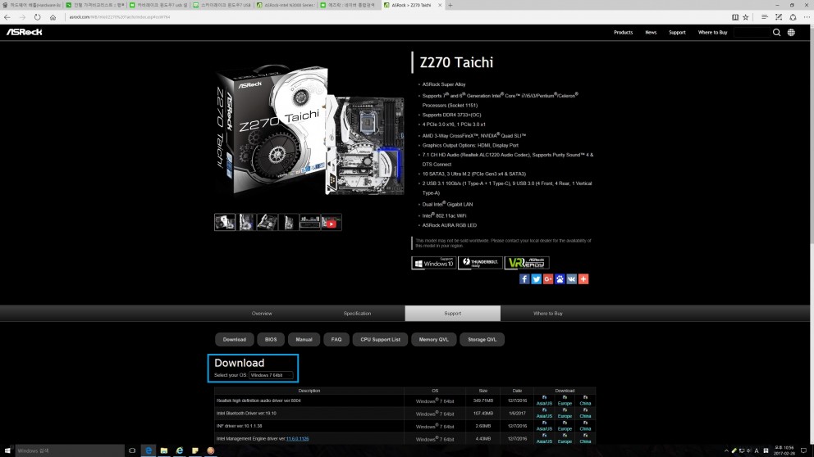
Task: Open the Memory QVL button
Action: pyautogui.click(x=433, y=339)
